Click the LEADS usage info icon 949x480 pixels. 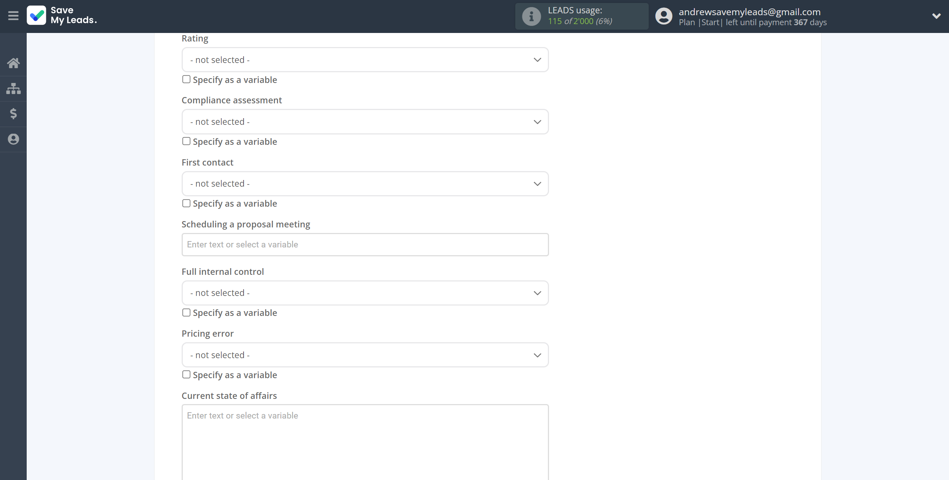coord(531,16)
